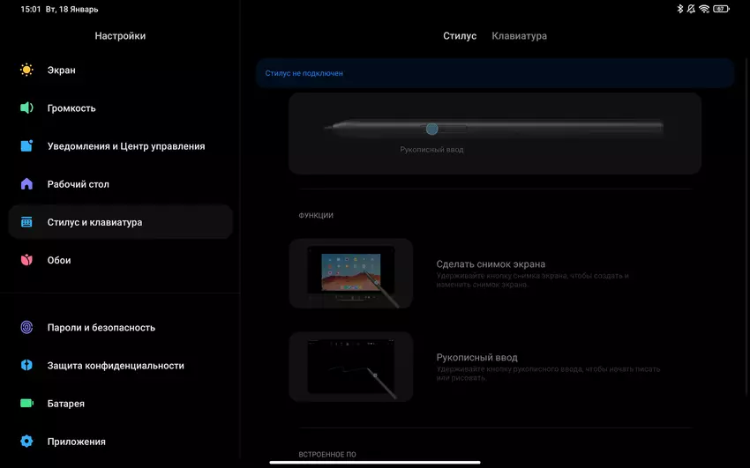This screenshot has height=468, width=750.
Task: Tap the Стилус не подключен banner
Action: point(494,73)
